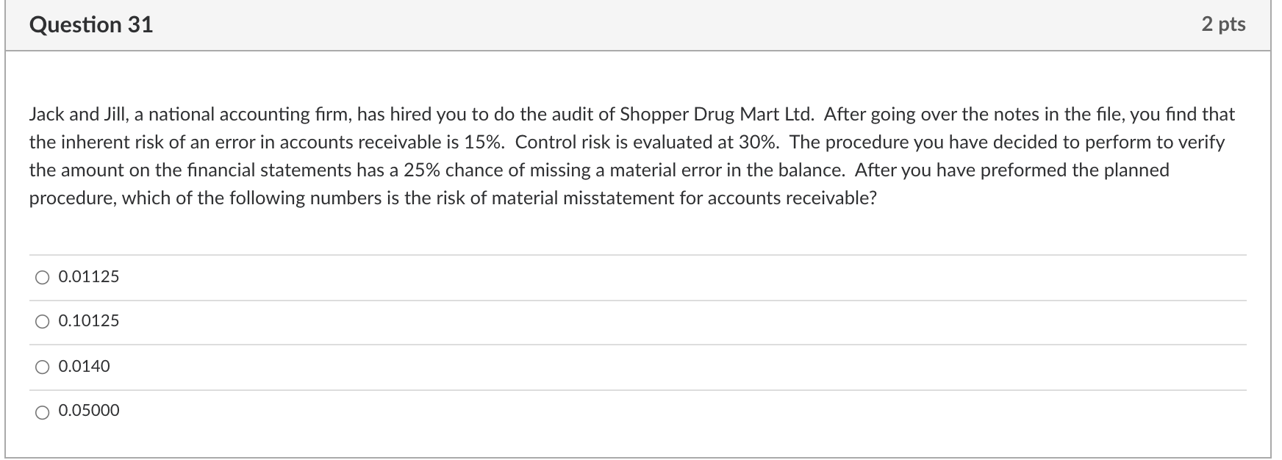Click the 2 pts score label
The height and width of the screenshot is (460, 1282).
pos(1223,24)
